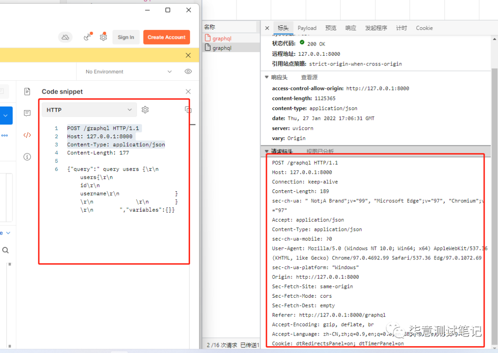Click the DevTools vertical scrollbar
This screenshot has height=353, width=498.
click(x=494, y=206)
